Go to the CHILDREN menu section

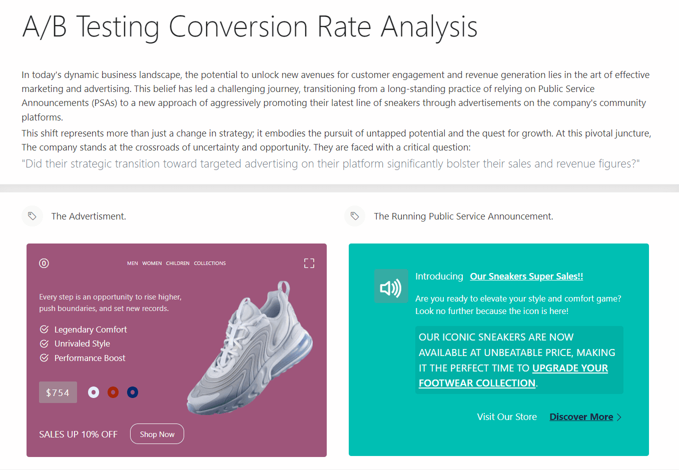tap(178, 263)
